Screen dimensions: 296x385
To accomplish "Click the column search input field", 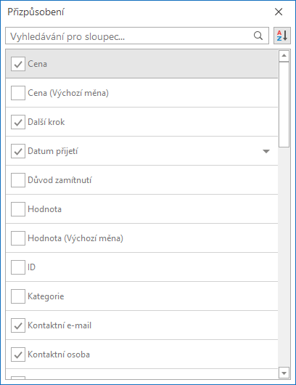I will point(137,36).
